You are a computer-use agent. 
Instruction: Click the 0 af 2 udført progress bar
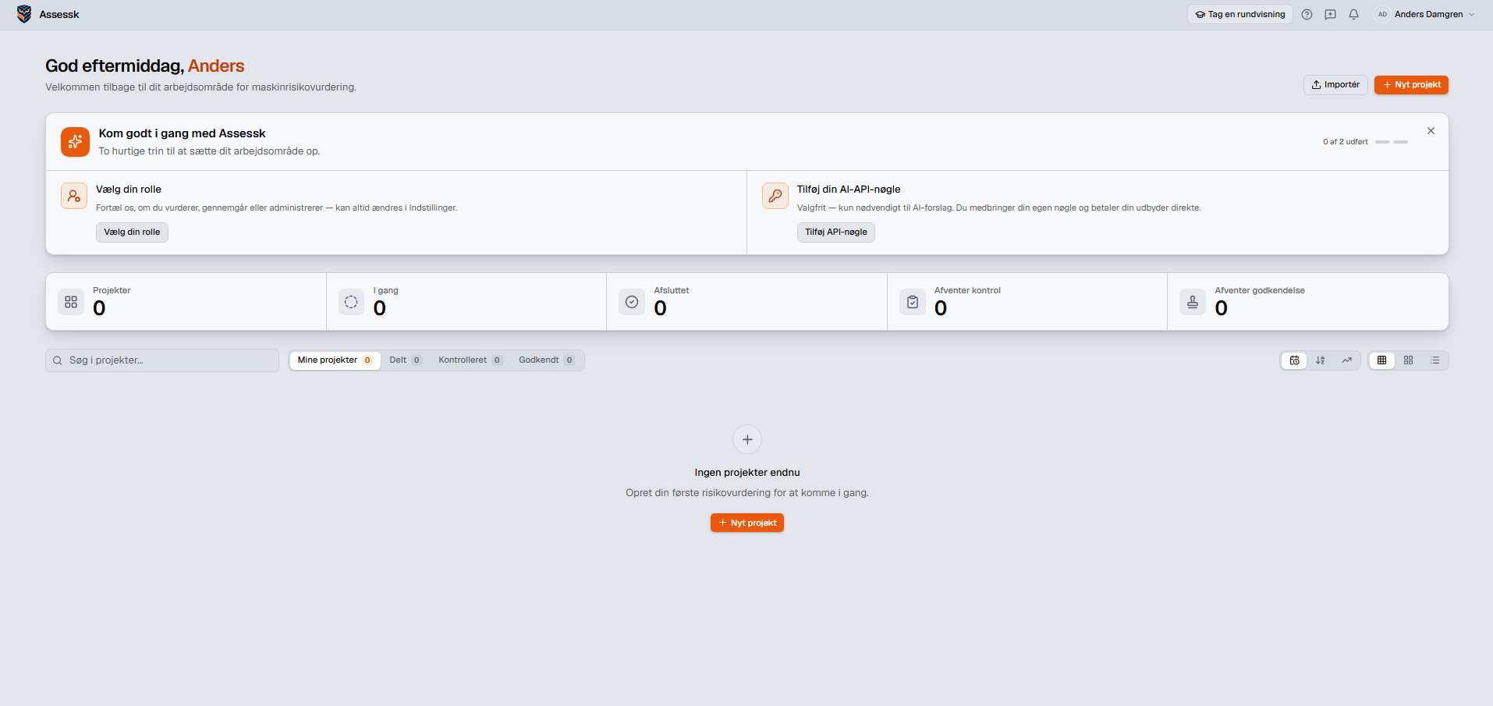pyautogui.click(x=1392, y=142)
